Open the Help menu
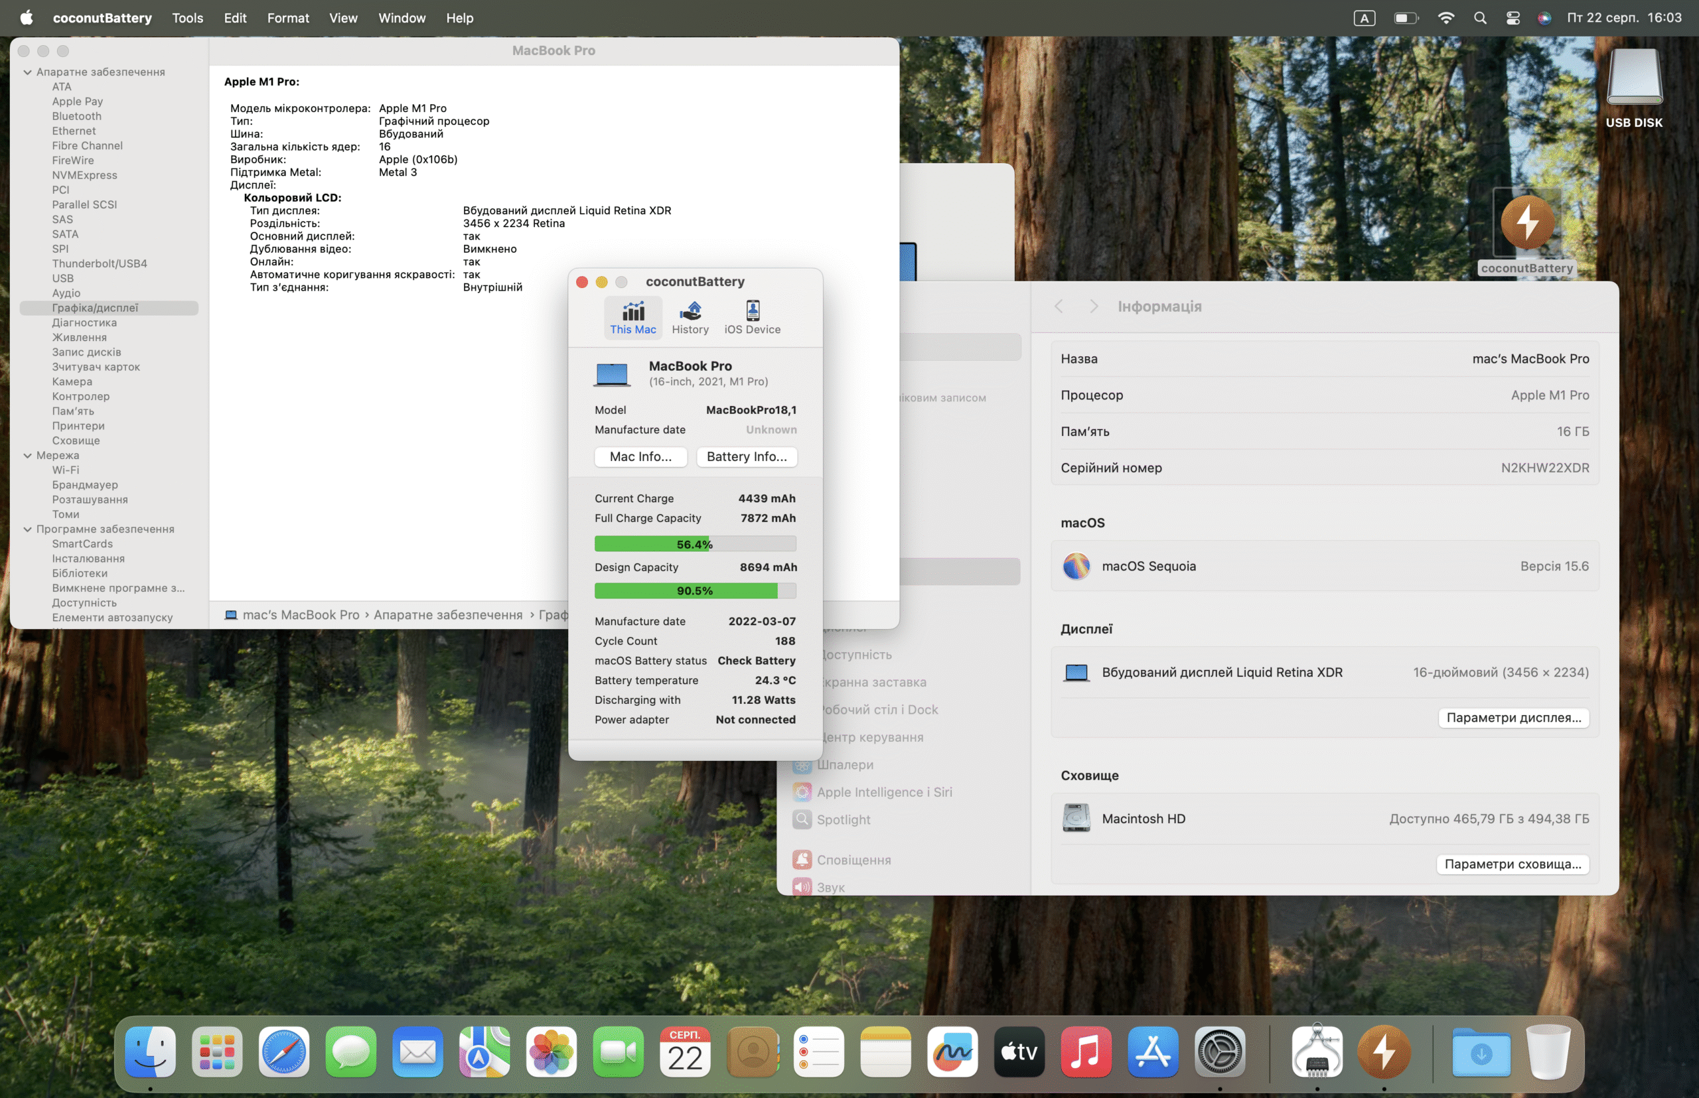 tap(459, 18)
